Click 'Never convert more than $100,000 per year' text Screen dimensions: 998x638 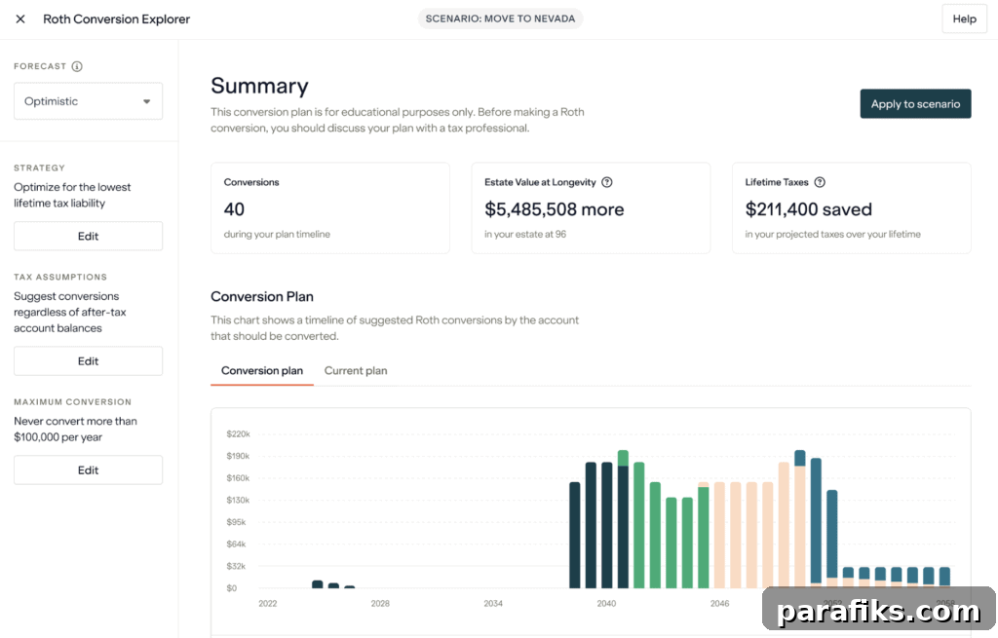pyautogui.click(x=75, y=429)
